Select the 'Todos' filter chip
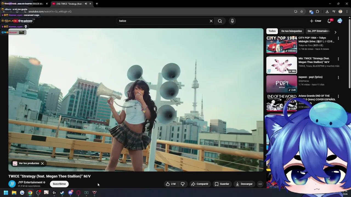 (x=272, y=31)
